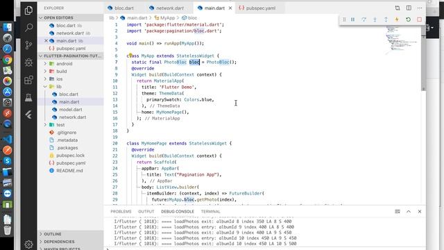444x250 pixels.
Task: Collapse the lib folder
Action: click(x=71, y=86)
